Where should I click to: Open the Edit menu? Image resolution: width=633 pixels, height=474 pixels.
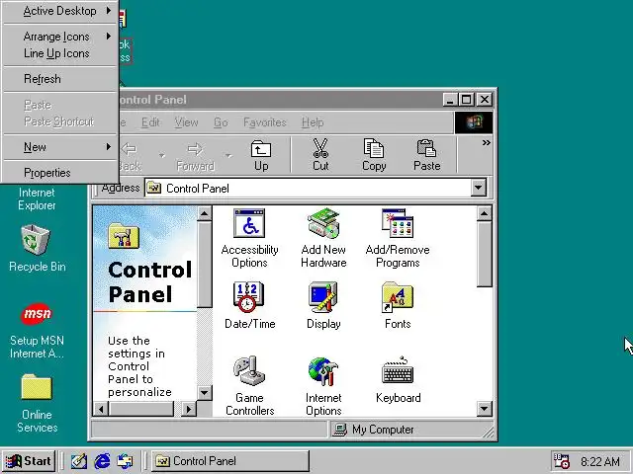tap(150, 122)
